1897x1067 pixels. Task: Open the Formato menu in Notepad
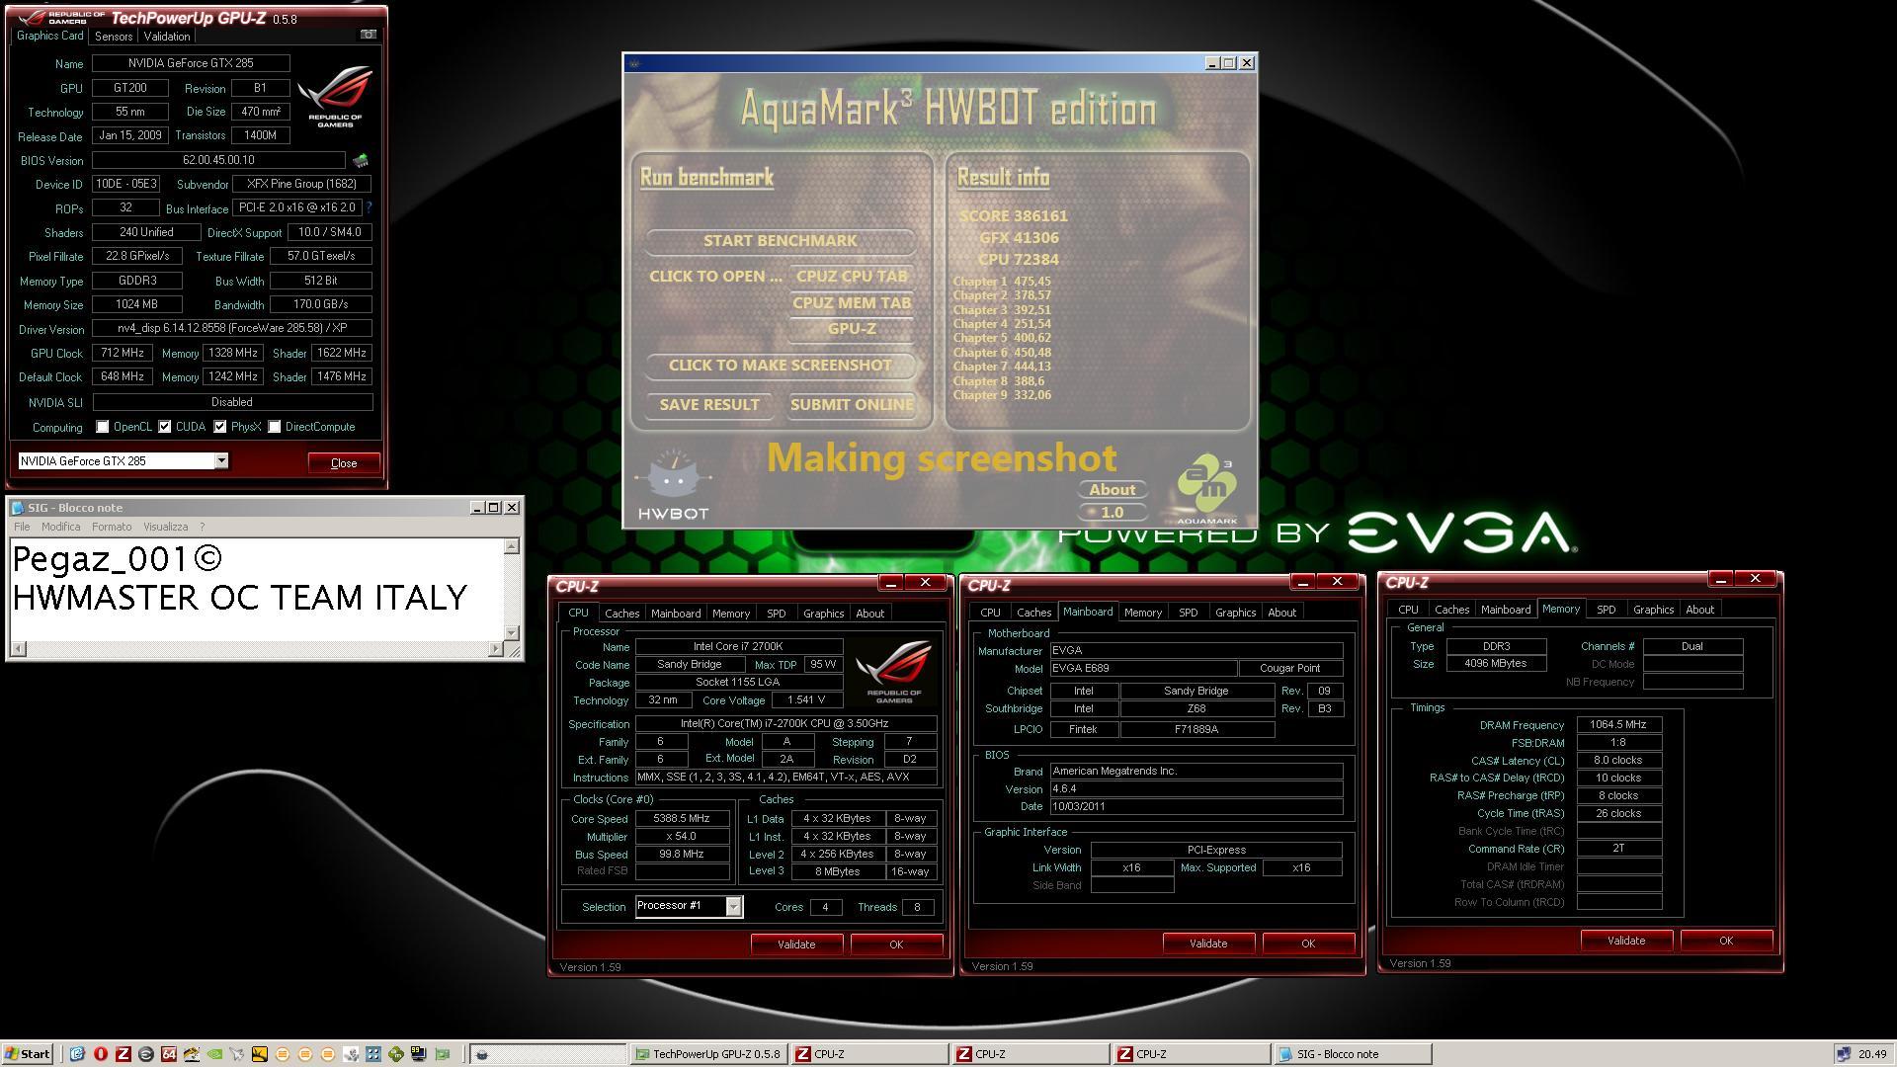112,527
